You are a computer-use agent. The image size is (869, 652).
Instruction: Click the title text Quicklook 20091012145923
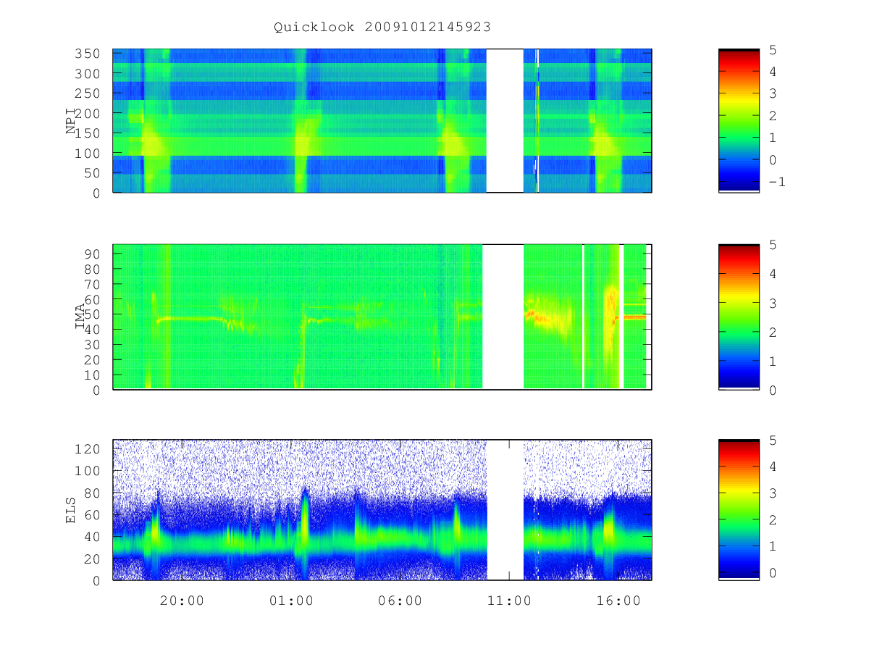click(x=382, y=27)
